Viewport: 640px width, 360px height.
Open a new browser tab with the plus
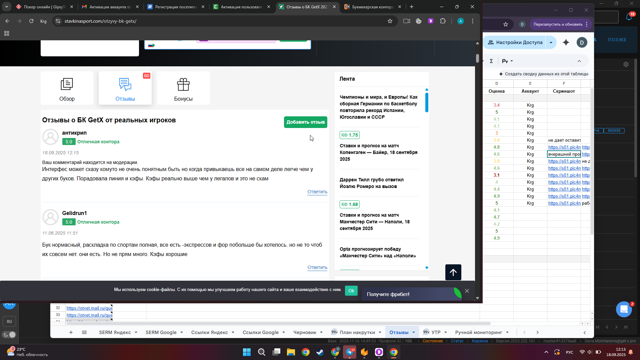pos(412,7)
